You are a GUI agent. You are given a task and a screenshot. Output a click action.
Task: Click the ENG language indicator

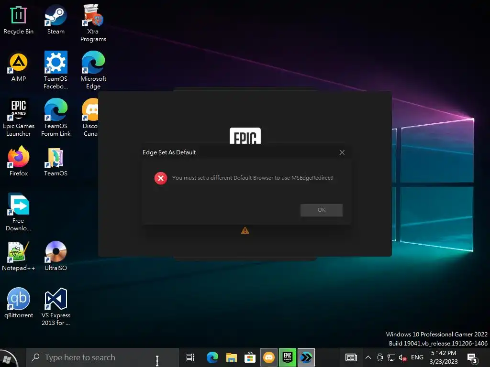point(417,357)
